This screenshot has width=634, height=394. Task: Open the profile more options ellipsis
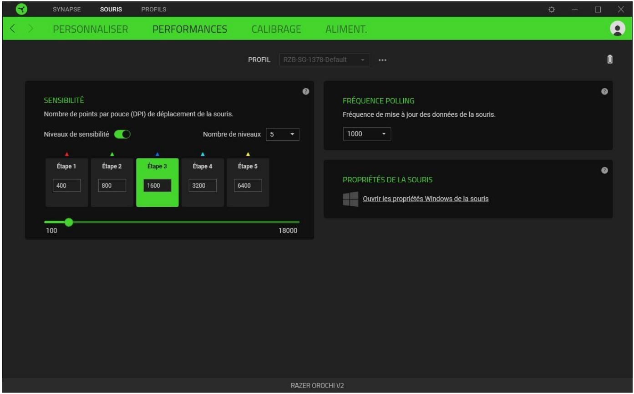point(382,60)
